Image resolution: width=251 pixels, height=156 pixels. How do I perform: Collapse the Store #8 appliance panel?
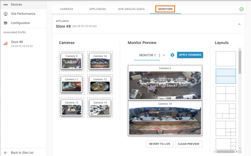239,24
